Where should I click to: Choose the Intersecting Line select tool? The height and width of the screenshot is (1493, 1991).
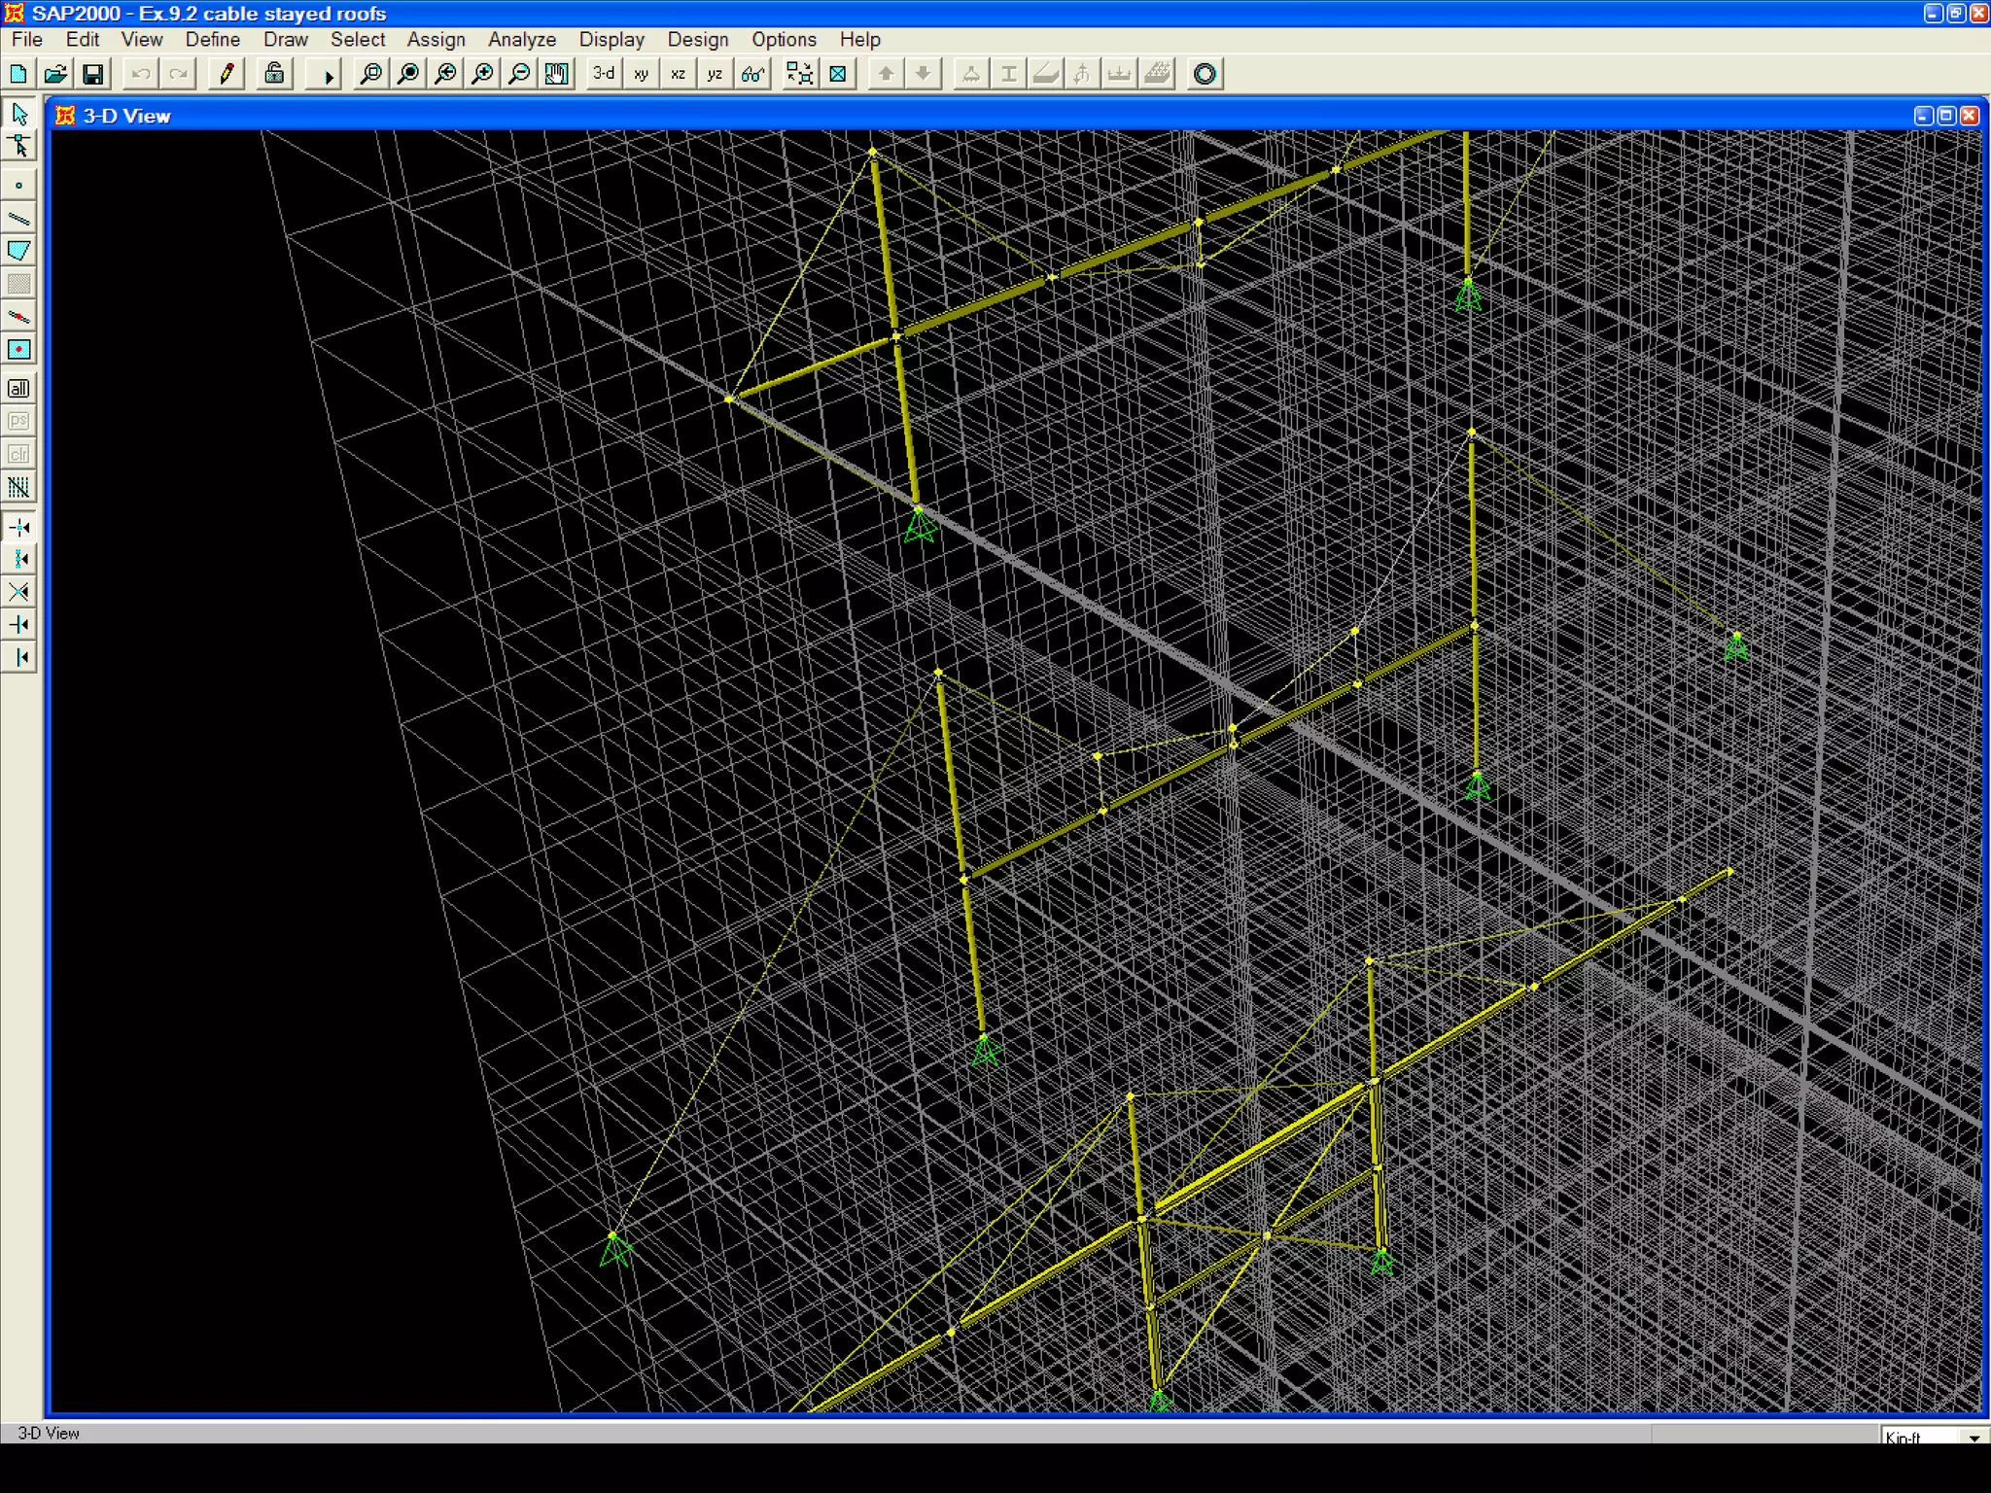click(18, 487)
